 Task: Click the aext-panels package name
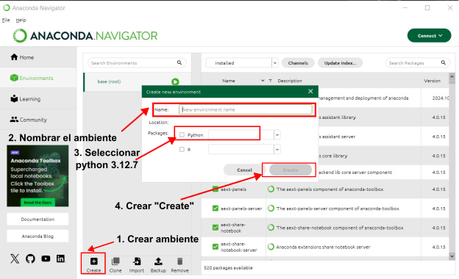click(x=234, y=189)
